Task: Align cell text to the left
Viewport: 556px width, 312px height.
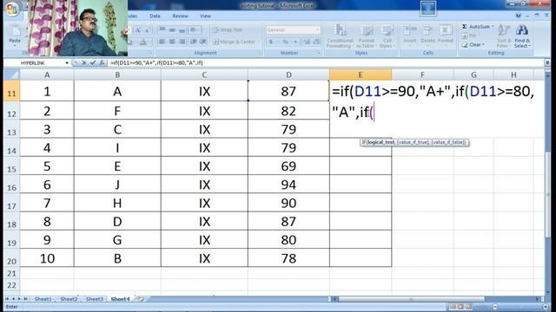Action: [x=162, y=42]
